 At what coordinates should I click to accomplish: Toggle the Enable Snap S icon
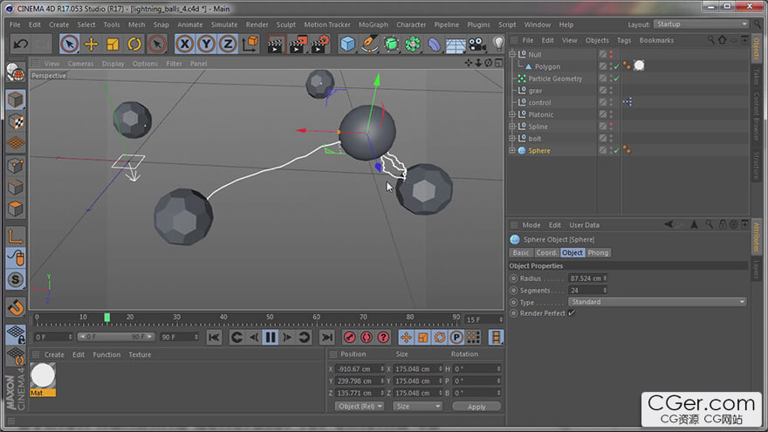click(x=16, y=279)
